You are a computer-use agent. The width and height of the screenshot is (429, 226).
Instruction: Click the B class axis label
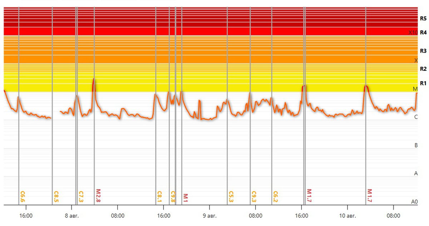[416, 146]
